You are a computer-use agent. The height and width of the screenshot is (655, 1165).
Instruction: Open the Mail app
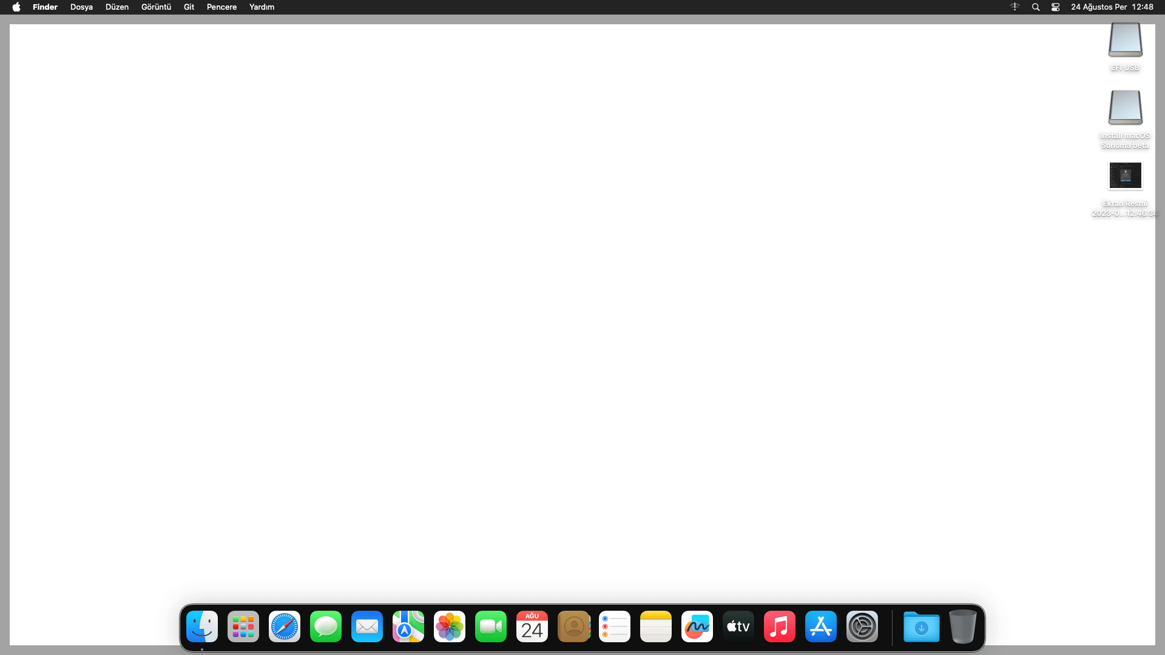point(366,626)
